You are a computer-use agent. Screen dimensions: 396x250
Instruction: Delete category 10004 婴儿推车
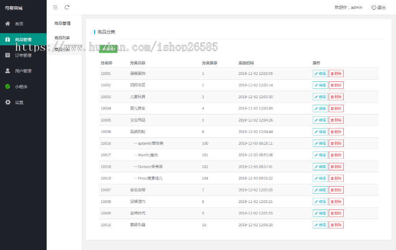pos(336,108)
